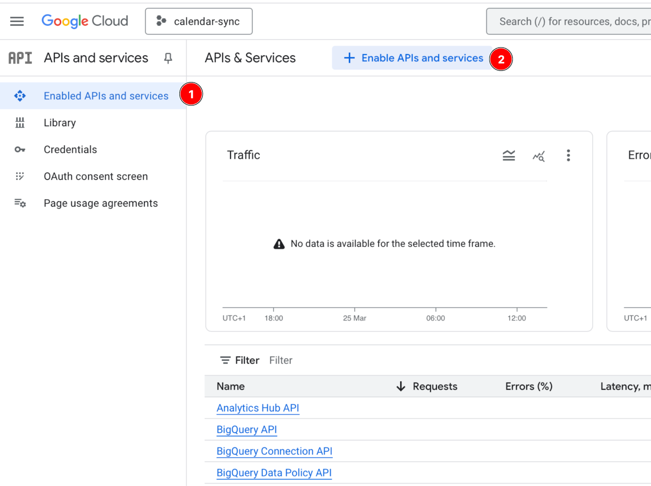Open the Analytics Hub API link
This screenshot has height=486, width=651.
point(258,408)
